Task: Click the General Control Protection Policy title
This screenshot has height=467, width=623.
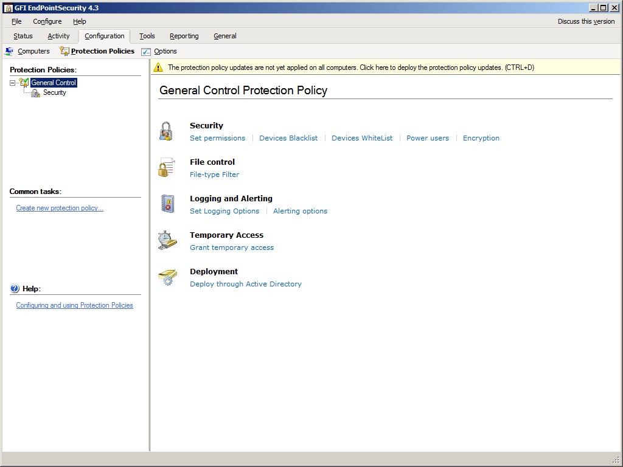Action: (243, 91)
